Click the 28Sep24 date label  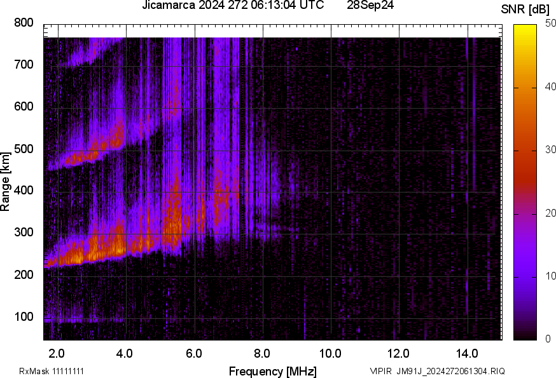[370, 6]
